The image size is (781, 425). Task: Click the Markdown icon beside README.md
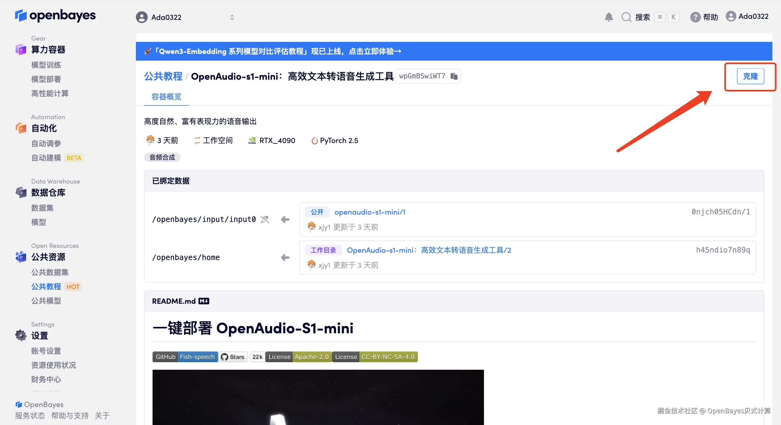[x=204, y=301]
